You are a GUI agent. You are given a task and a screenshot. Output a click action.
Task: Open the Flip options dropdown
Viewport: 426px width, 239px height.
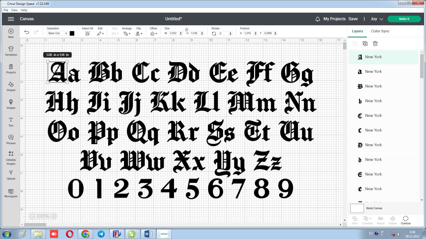139,33
